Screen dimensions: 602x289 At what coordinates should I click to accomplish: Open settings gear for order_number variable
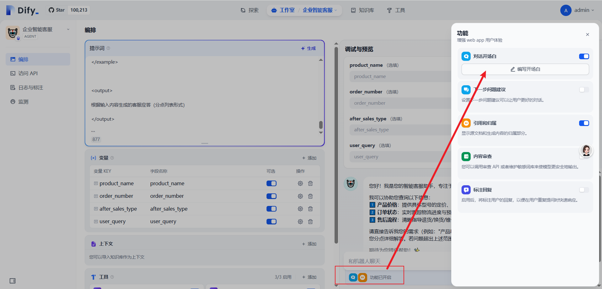point(300,196)
